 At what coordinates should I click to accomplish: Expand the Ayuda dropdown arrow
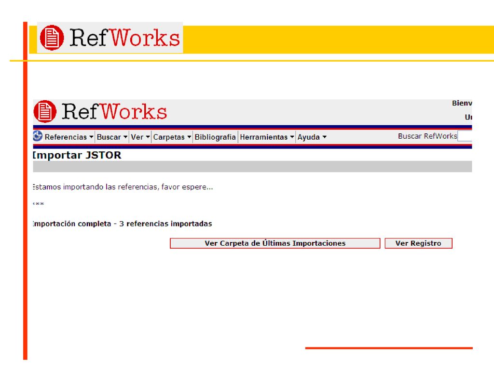click(325, 137)
